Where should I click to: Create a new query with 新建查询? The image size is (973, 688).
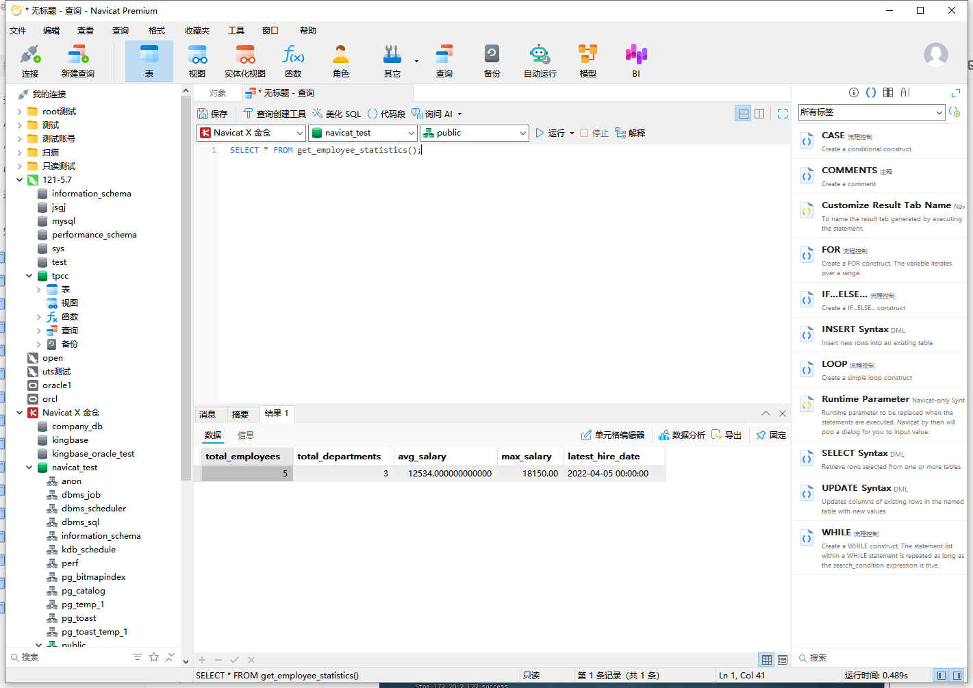[77, 61]
